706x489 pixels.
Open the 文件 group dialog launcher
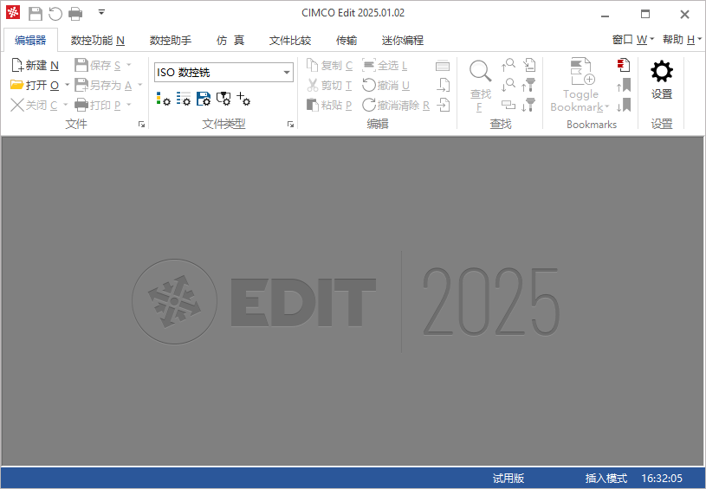click(141, 125)
